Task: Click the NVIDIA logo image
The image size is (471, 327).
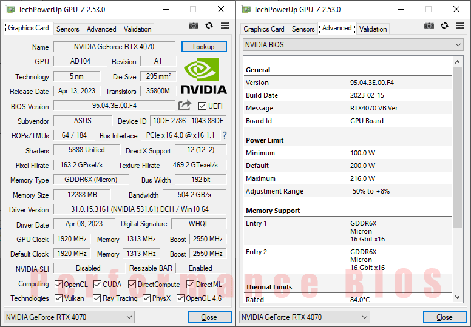Action: [204, 76]
